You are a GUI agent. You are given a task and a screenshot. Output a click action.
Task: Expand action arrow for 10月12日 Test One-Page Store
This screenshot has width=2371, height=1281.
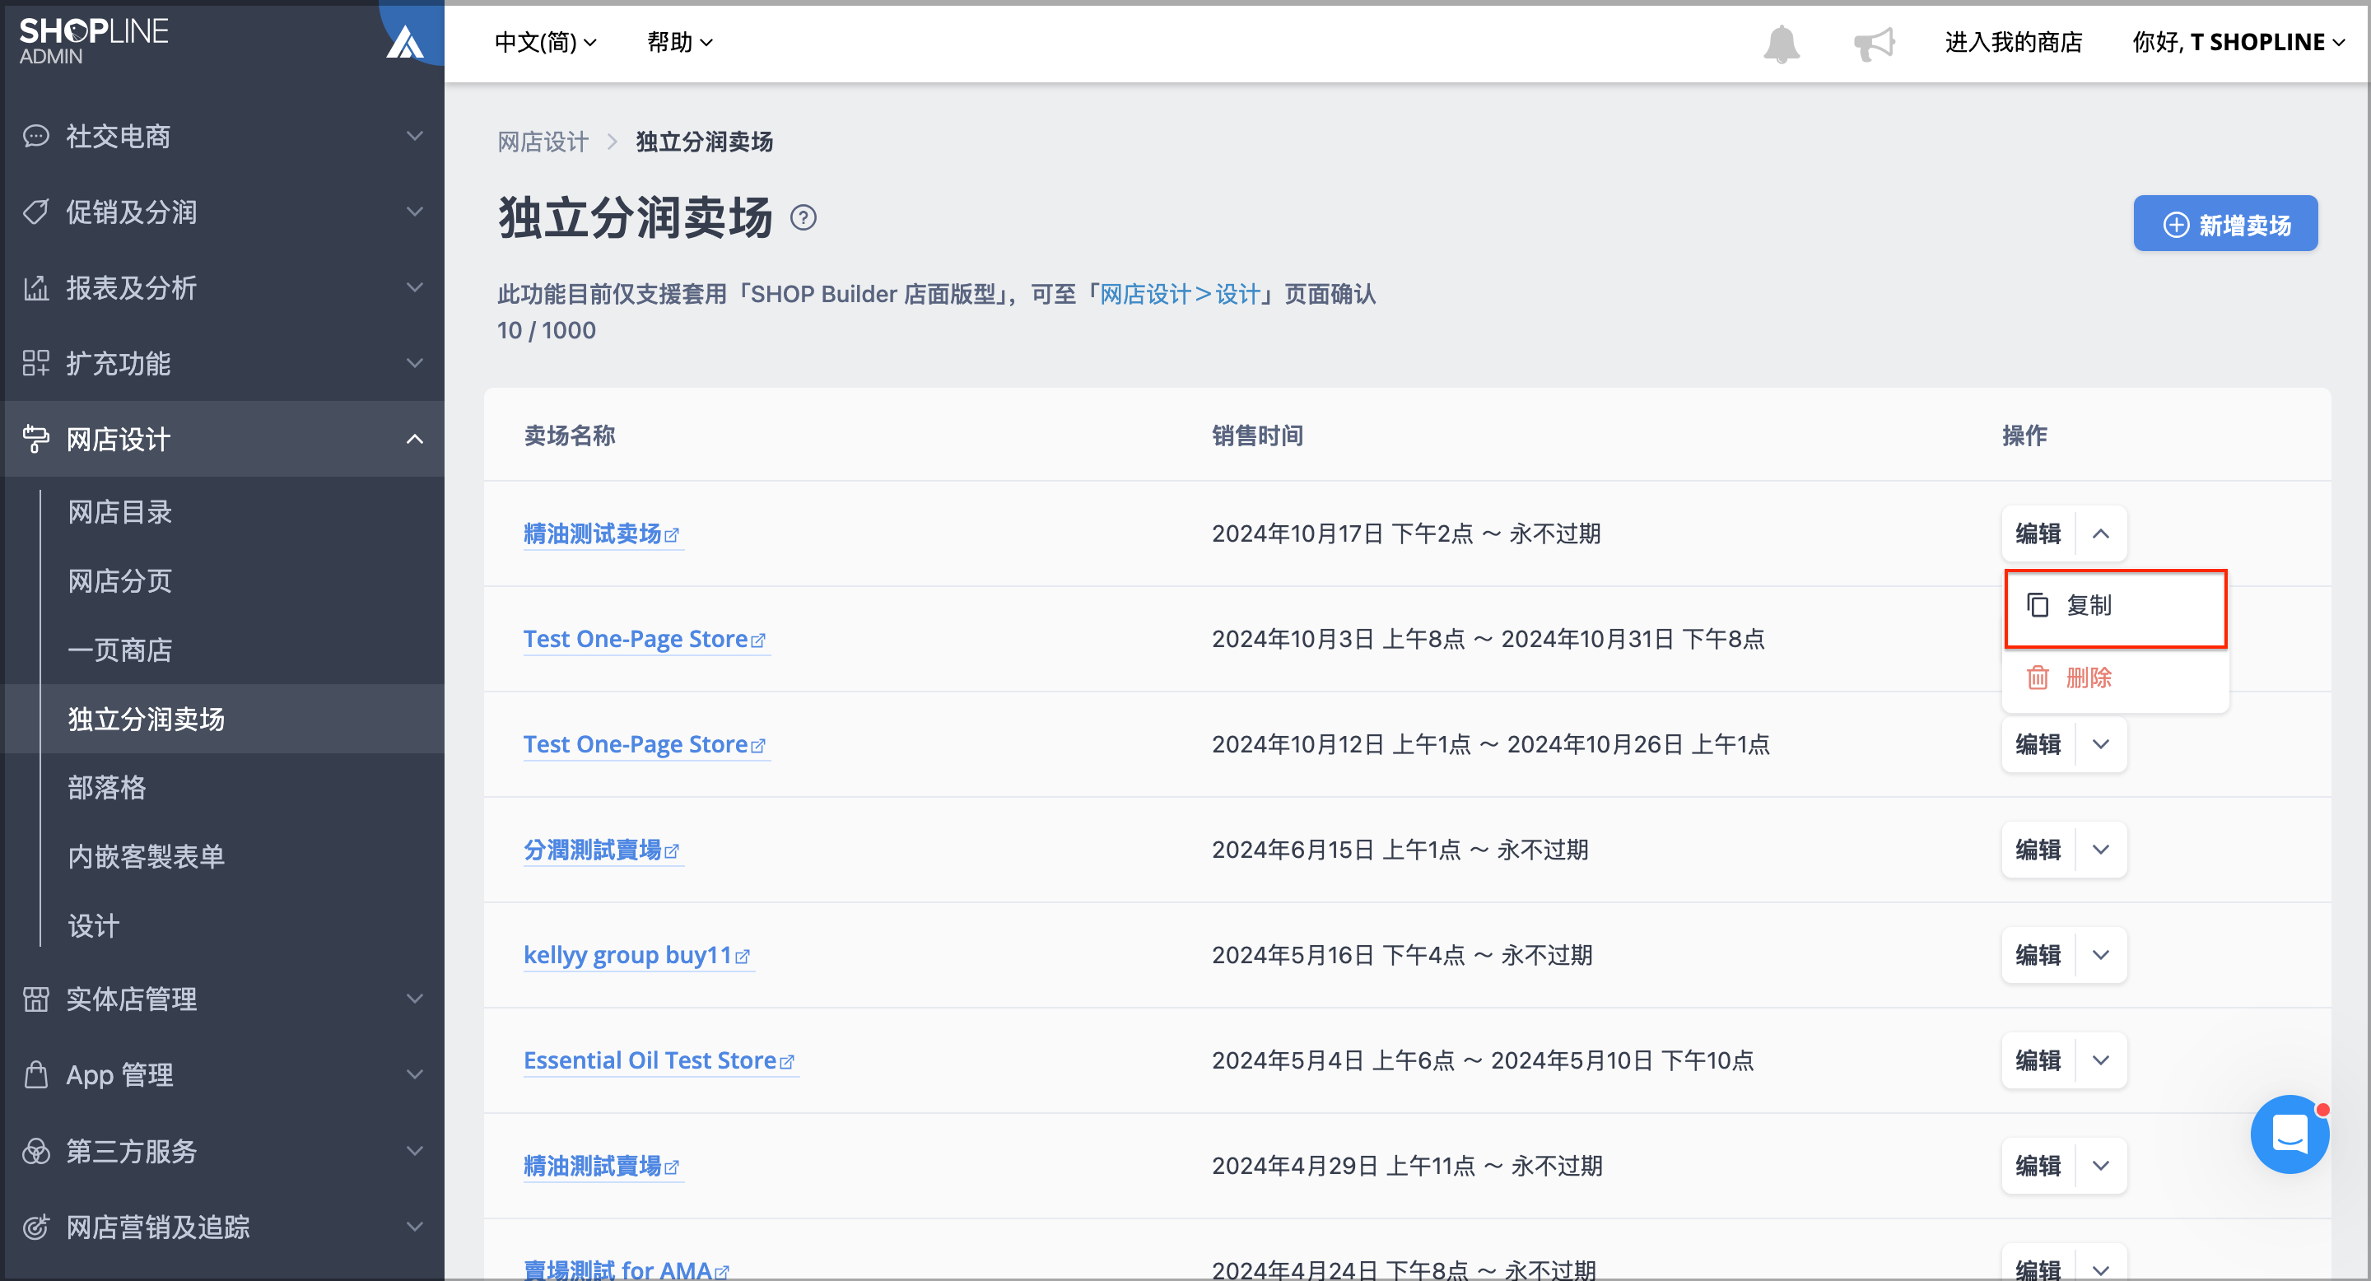2100,743
